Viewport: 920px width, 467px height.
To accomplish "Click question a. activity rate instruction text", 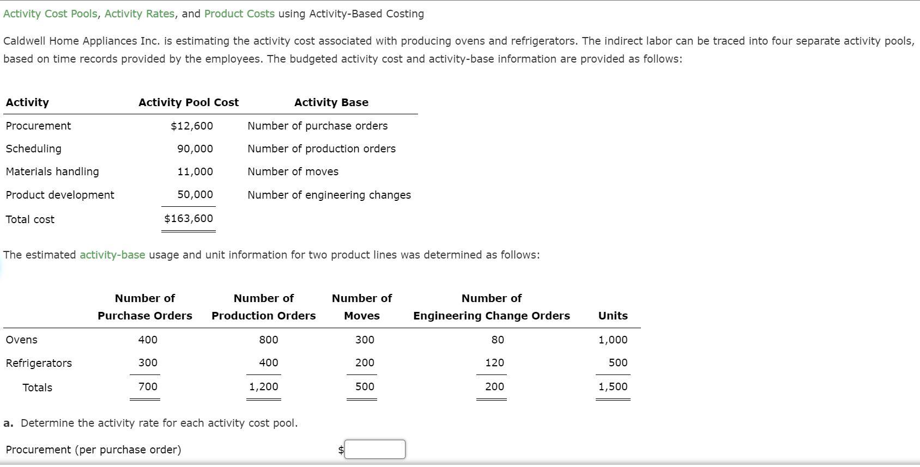I will coord(150,423).
